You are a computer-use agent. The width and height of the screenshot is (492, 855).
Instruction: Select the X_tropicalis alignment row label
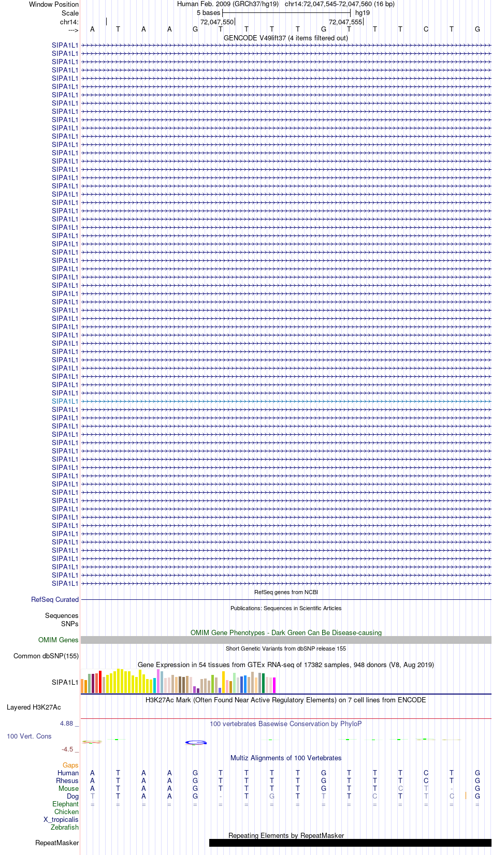[61, 819]
